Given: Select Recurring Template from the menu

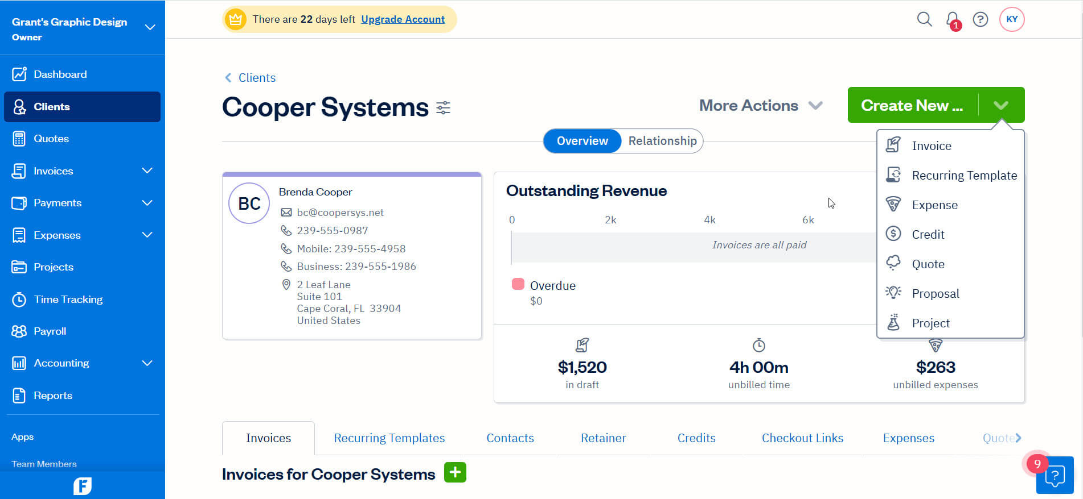Looking at the screenshot, I should click(963, 176).
